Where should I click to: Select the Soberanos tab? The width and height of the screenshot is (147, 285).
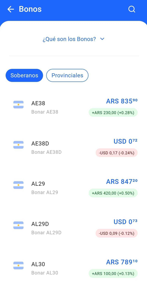click(24, 75)
